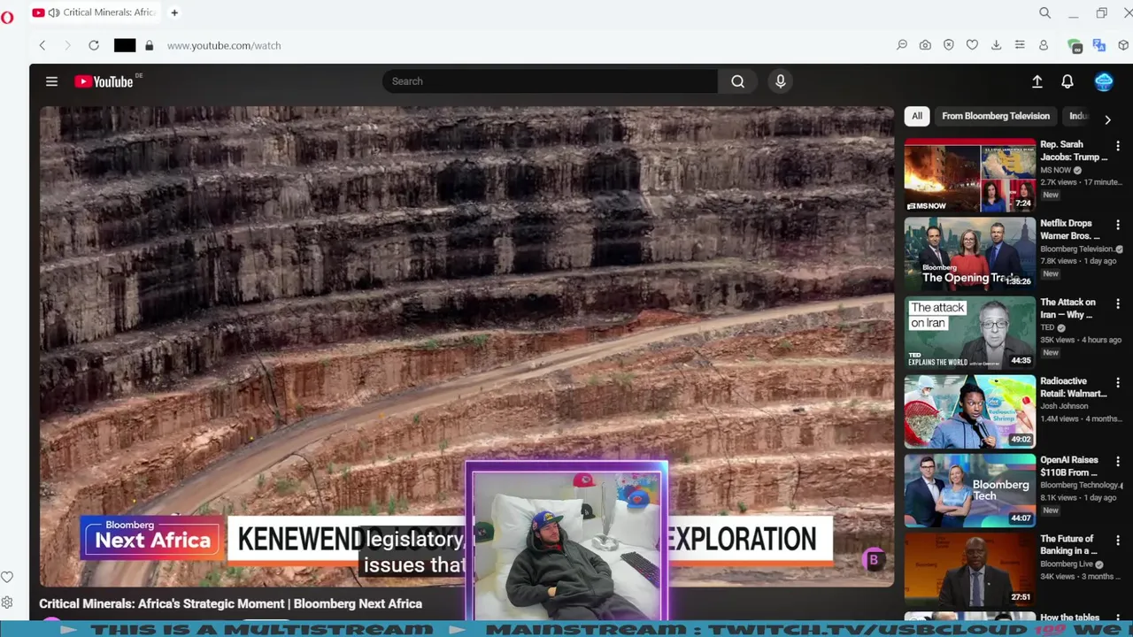Viewport: 1133px width, 637px height.
Task: Open browser downloads panel
Action: point(996,45)
